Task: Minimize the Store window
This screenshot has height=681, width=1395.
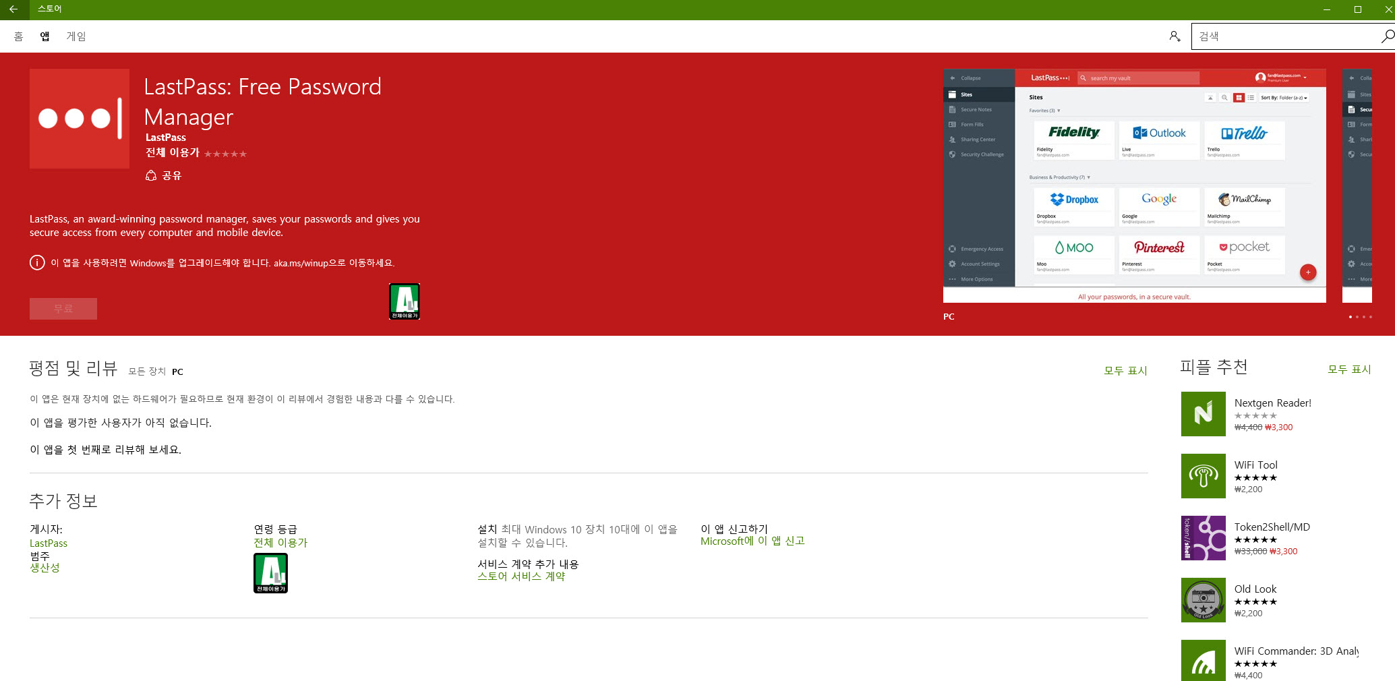Action: tap(1327, 9)
